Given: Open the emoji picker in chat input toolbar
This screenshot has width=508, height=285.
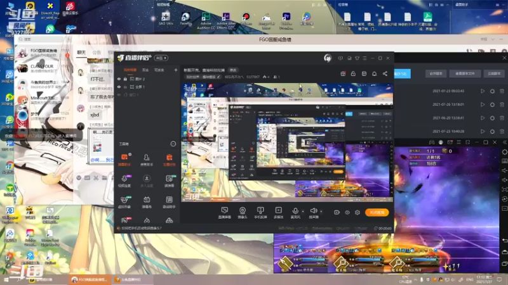Looking at the screenshot, I should pos(79,178).
